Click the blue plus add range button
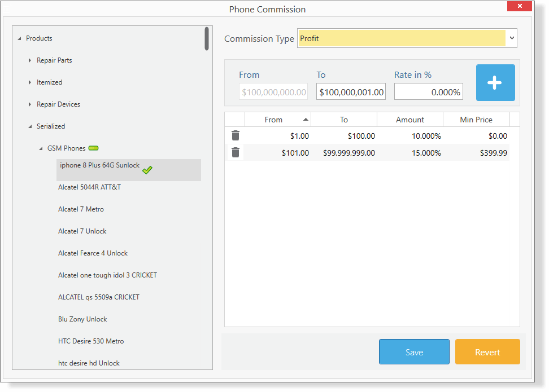 coord(495,83)
